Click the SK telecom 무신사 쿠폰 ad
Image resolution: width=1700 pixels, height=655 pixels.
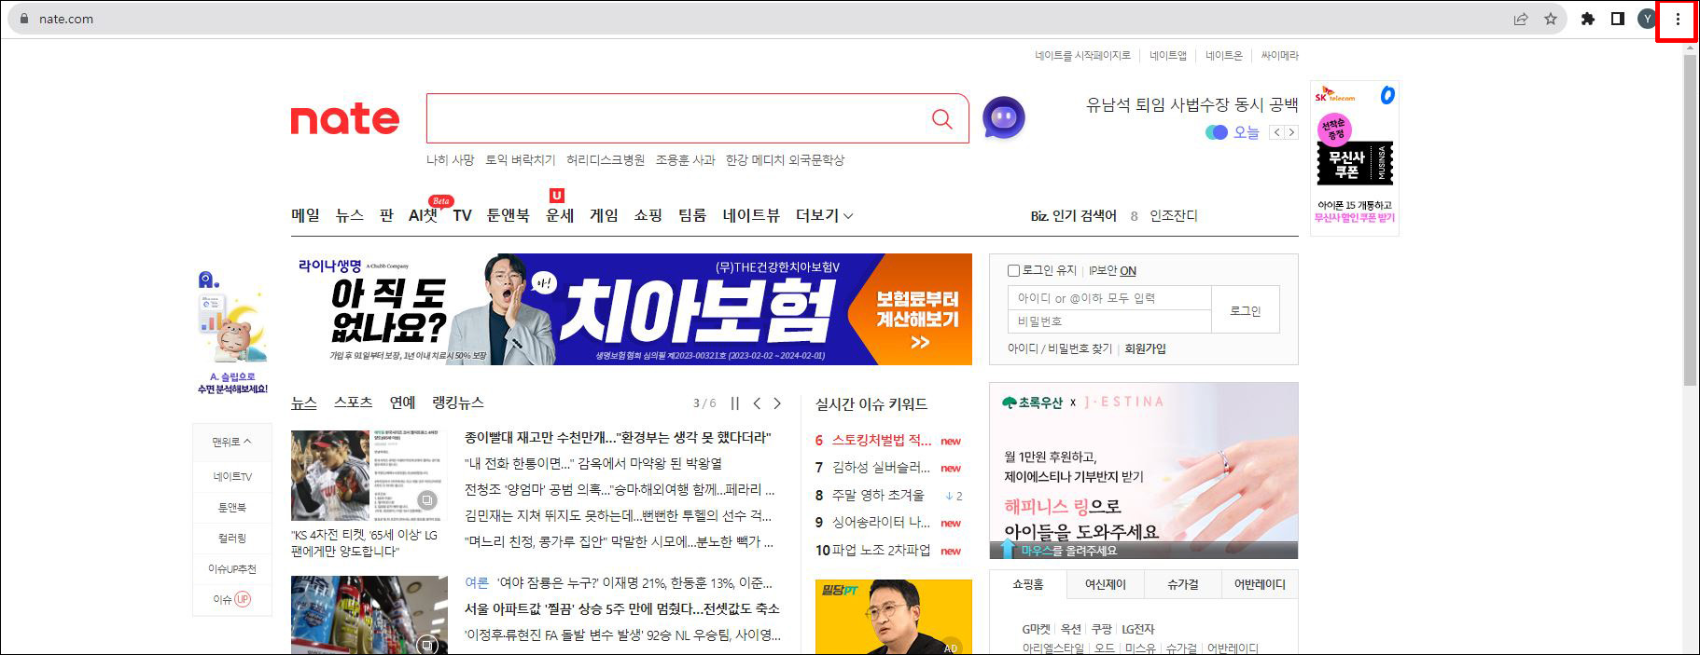click(x=1355, y=157)
